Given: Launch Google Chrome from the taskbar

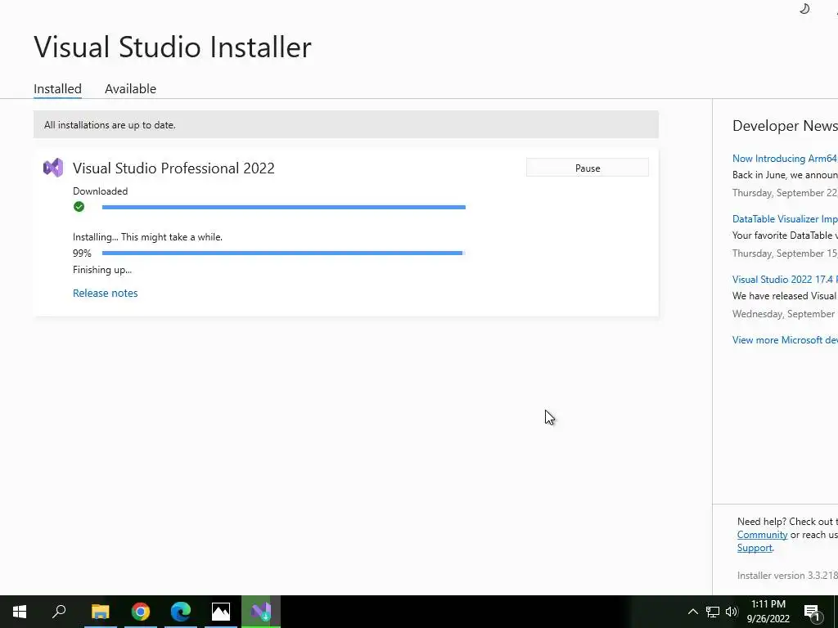Looking at the screenshot, I should click(141, 612).
